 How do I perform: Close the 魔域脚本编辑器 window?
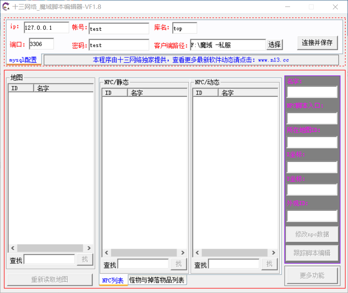tap(335, 7)
